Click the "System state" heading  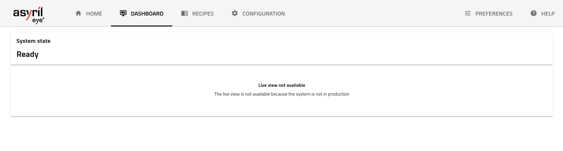[x=33, y=41]
